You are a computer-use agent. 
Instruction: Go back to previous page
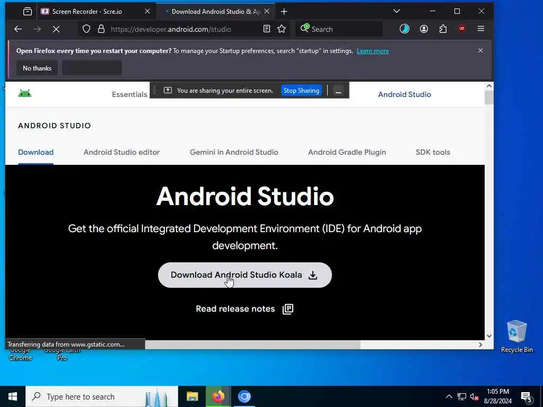point(18,29)
